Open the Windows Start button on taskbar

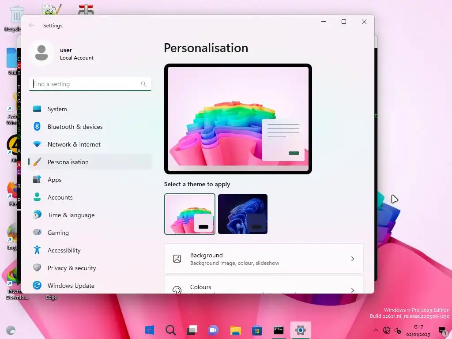149,330
